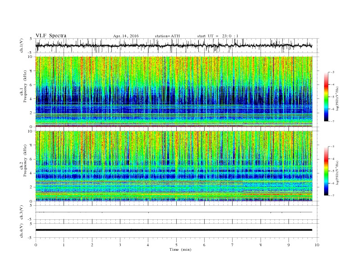Click the "8" tick on the time axis
Viewport: 357px width, 275px height.
(x=261, y=245)
